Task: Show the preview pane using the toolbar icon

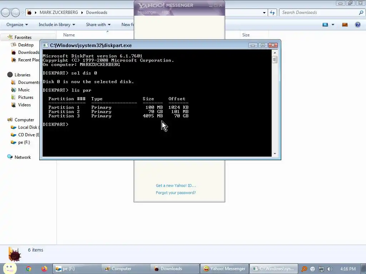Action: click(x=345, y=25)
